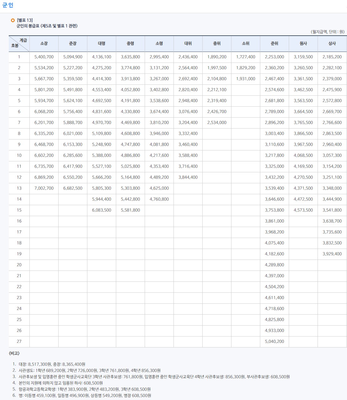The height and width of the screenshot is (400, 347).
Task: Click the cell 4,718,600 in row 24
Action: pyautogui.click(x=274, y=309)
